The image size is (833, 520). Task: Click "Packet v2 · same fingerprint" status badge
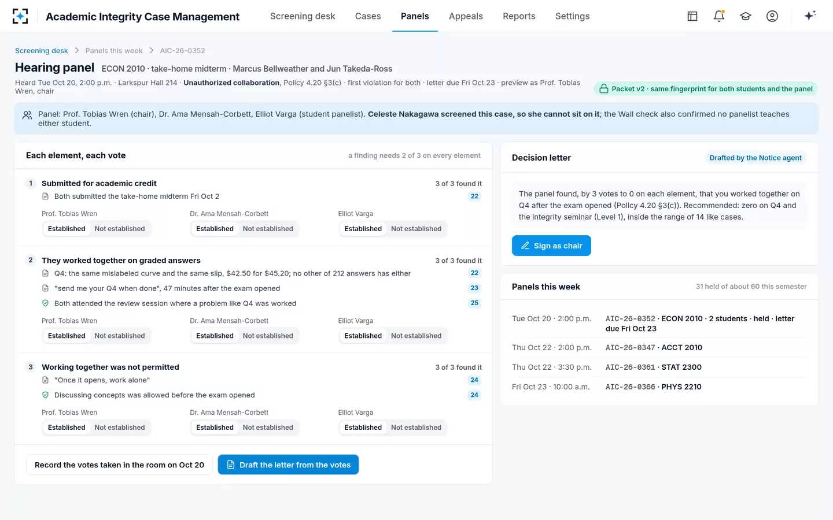(706, 89)
